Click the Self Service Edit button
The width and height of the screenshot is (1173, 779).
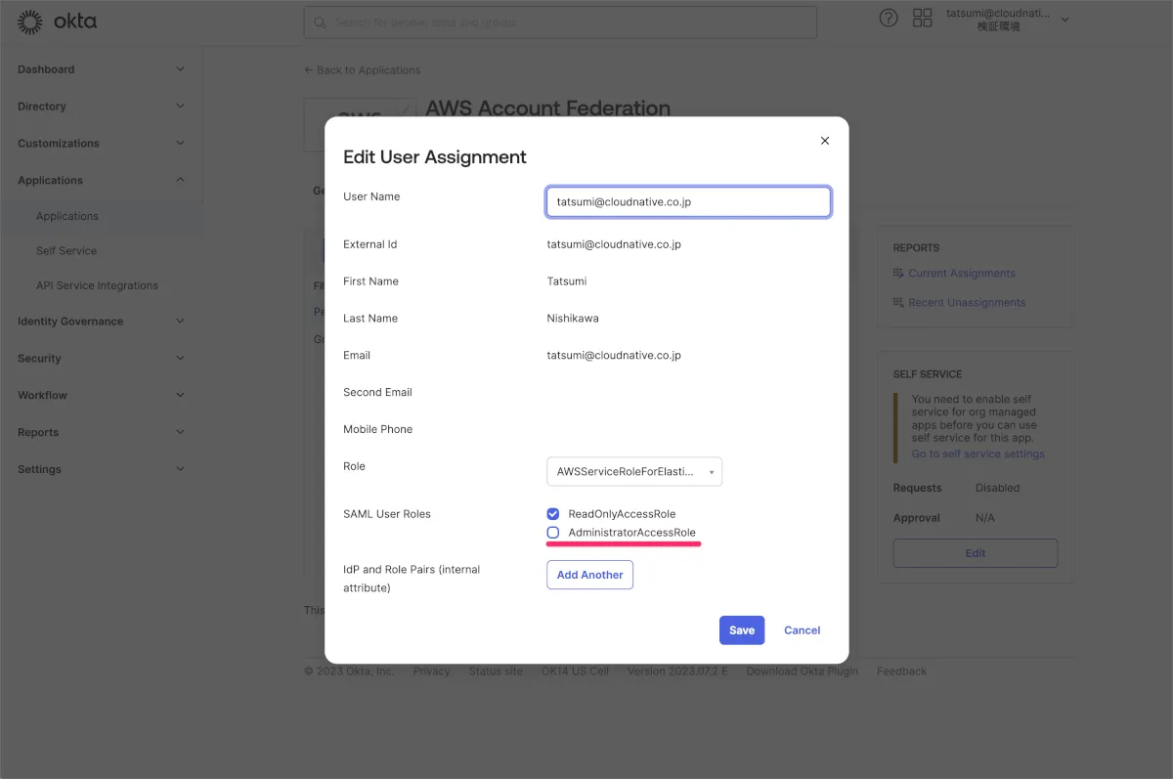click(976, 553)
